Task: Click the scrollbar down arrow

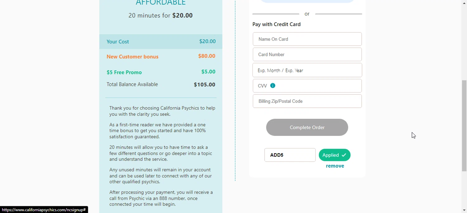Action: 464,211
